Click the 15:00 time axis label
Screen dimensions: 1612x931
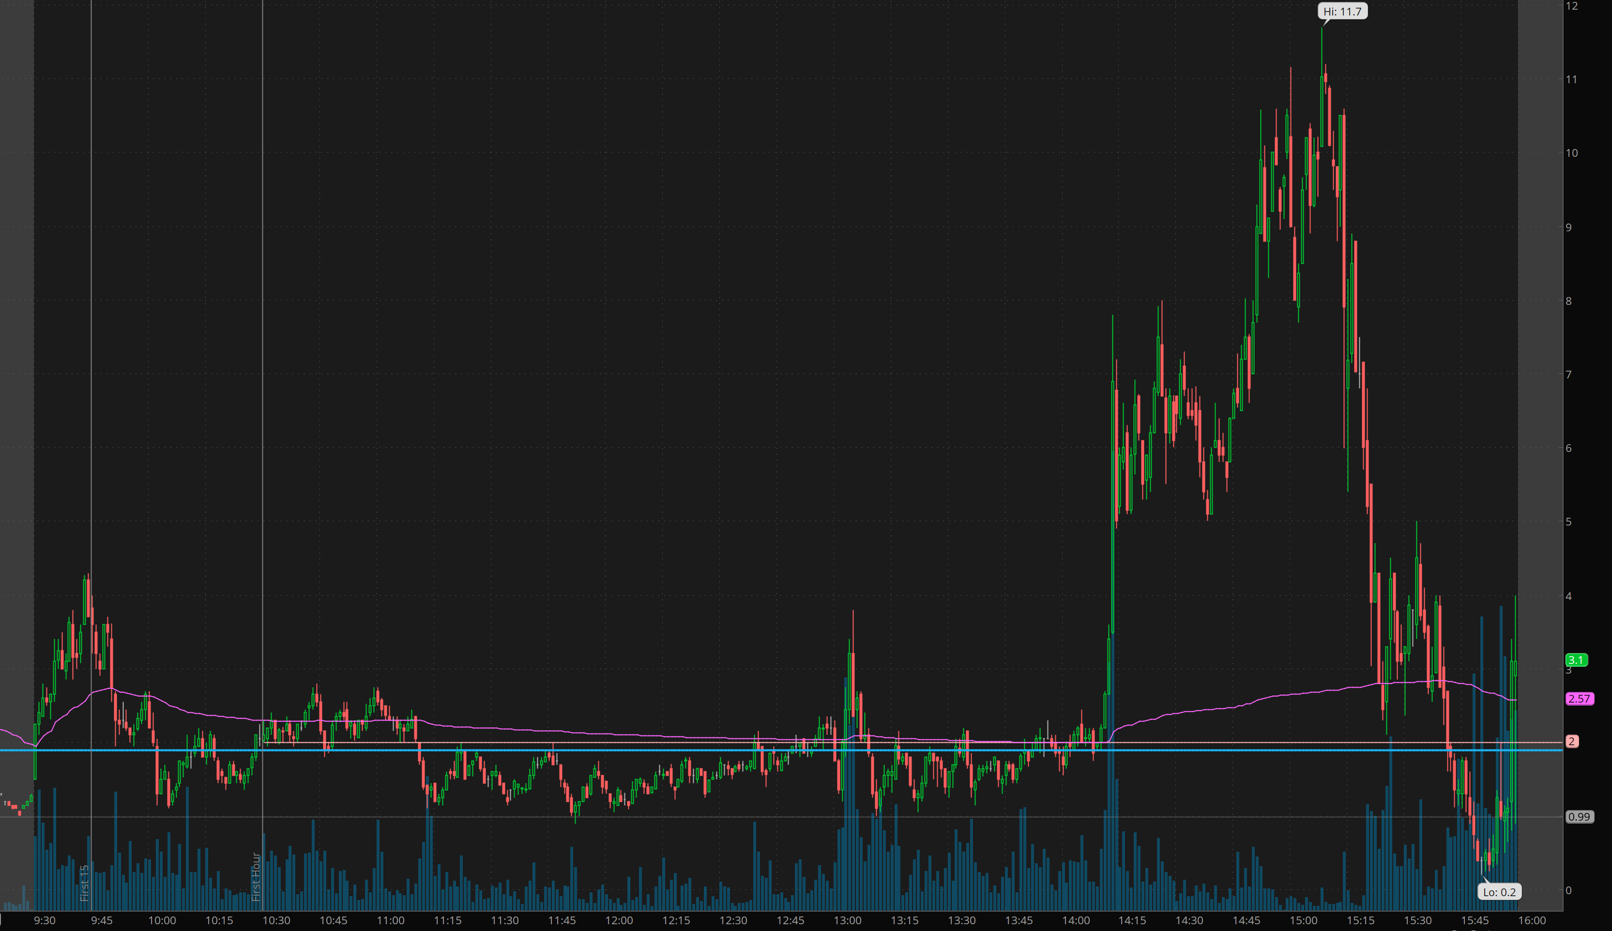pyautogui.click(x=1303, y=920)
